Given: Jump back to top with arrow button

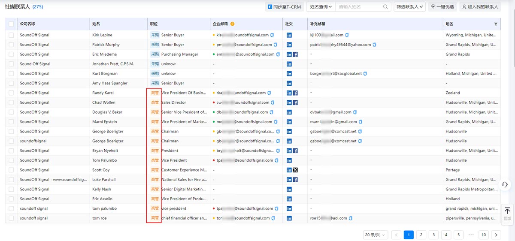Looking at the screenshot, I should tap(507, 214).
